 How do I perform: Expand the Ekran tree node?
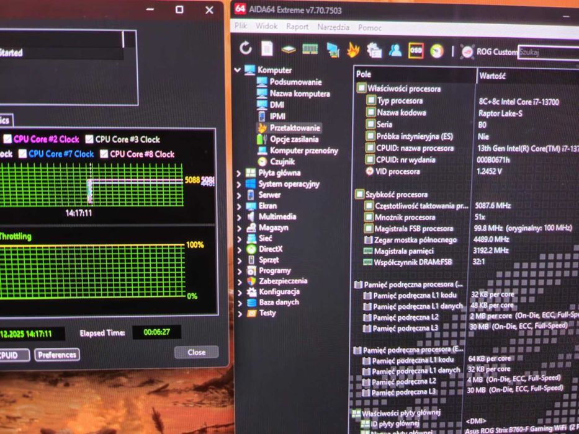[239, 206]
